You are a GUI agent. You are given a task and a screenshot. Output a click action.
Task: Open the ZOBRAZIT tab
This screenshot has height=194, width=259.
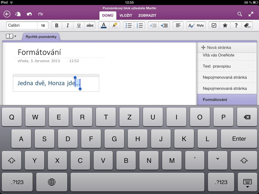tap(148, 16)
